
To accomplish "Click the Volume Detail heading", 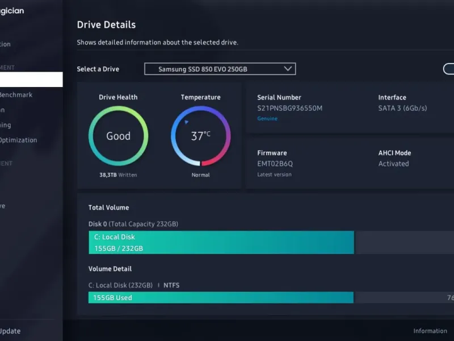I will pyautogui.click(x=110, y=269).
